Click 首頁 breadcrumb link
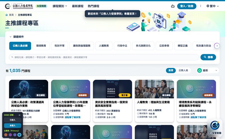The image size is (225, 139). point(11,15)
